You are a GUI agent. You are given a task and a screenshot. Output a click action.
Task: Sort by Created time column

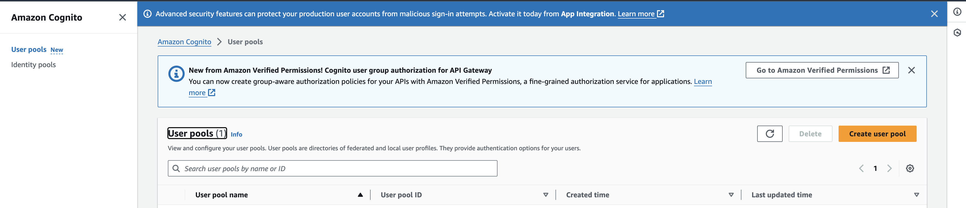(x=587, y=195)
